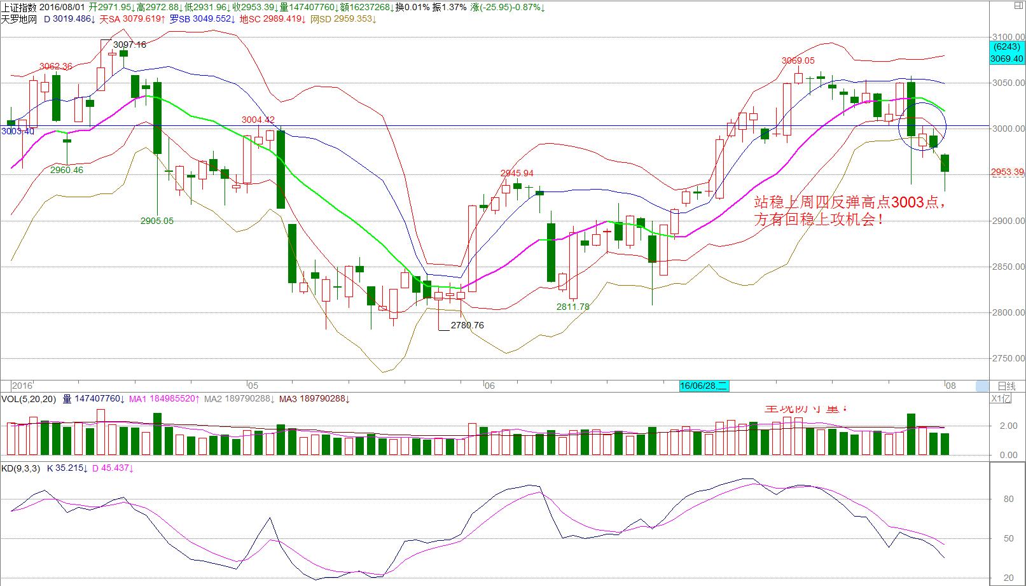Screen dimensions: 1026x586
Task: Click the 罗SB 3049.552 value
Action: click(204, 19)
